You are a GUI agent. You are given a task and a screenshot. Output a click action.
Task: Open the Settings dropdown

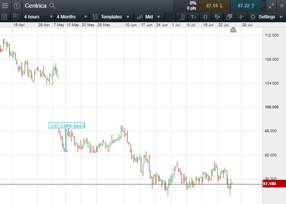tap(266, 17)
